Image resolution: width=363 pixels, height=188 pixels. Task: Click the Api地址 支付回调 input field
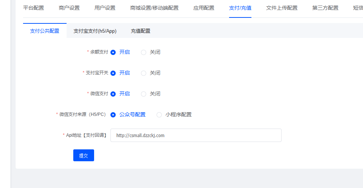pyautogui.click(x=196, y=136)
